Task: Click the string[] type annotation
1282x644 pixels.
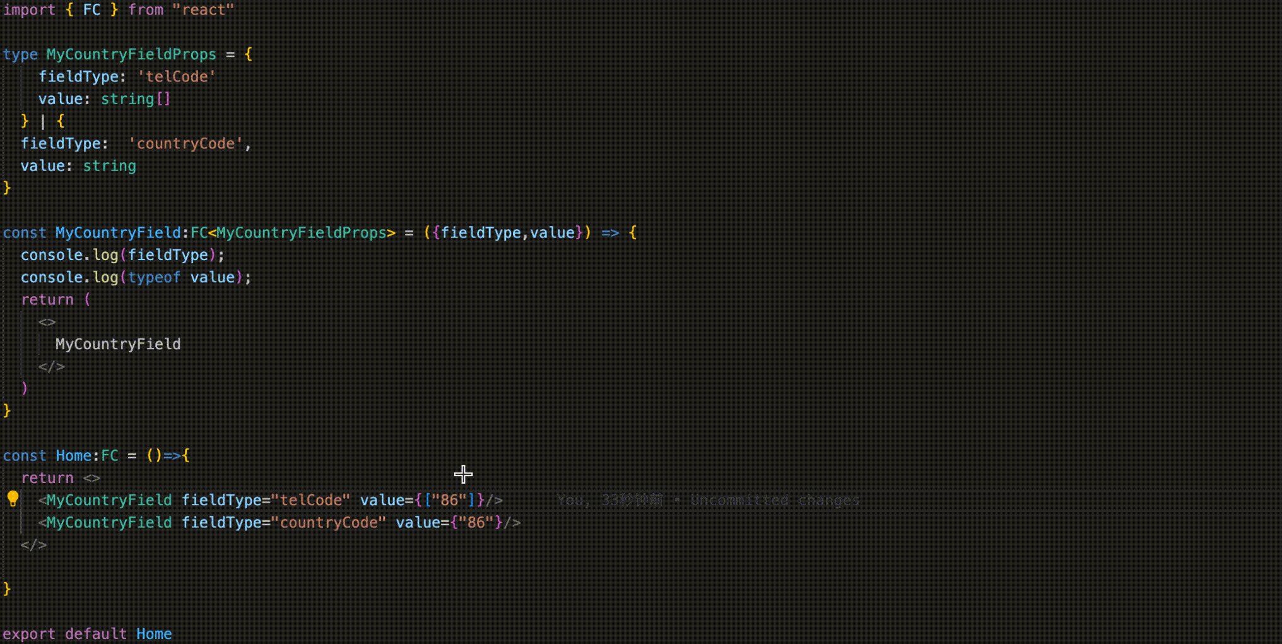Action: (136, 99)
